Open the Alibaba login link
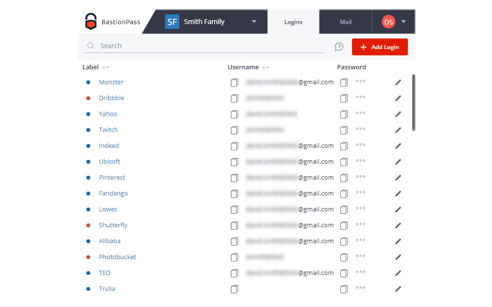Viewport: 492px width, 307px height. (110, 241)
